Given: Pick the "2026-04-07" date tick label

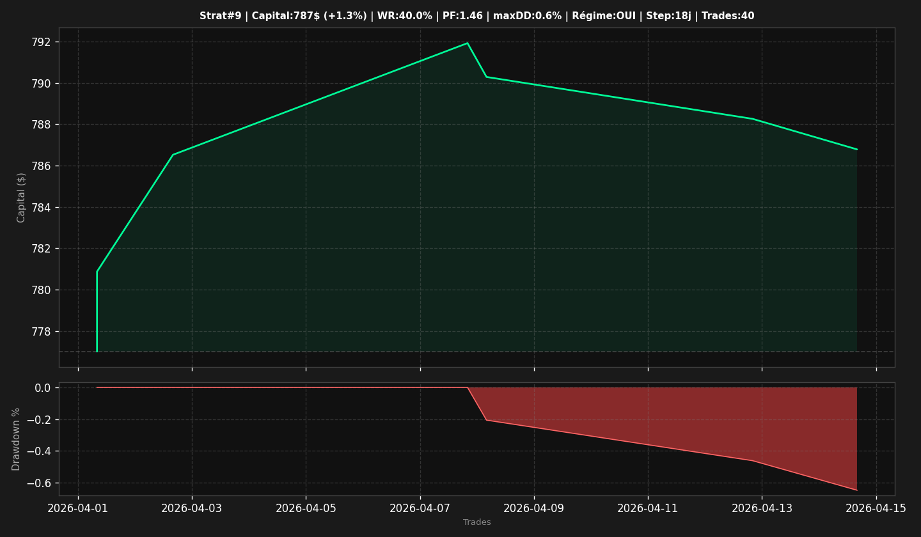Looking at the screenshot, I should tap(420, 508).
